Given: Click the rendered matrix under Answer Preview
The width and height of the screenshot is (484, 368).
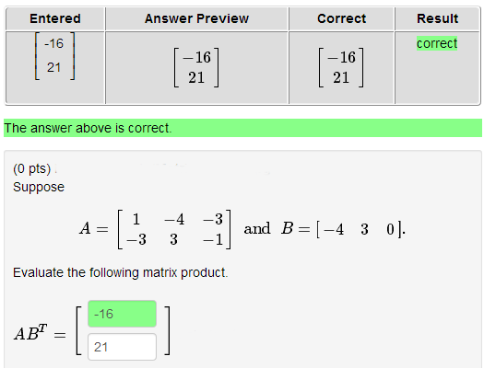Looking at the screenshot, I should 196,67.
